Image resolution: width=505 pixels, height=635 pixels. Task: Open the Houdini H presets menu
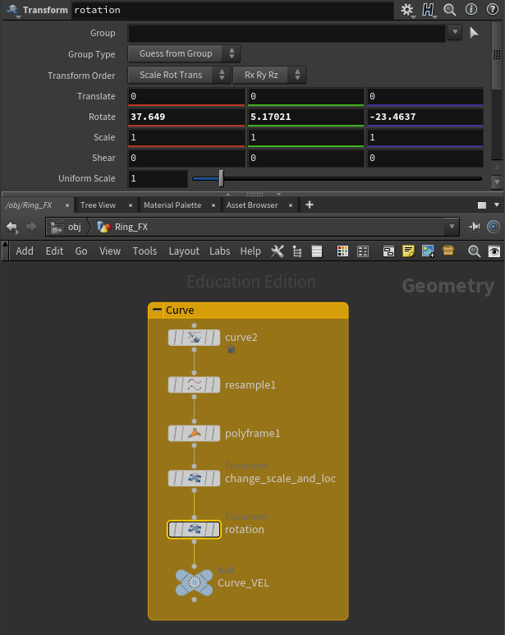[428, 10]
